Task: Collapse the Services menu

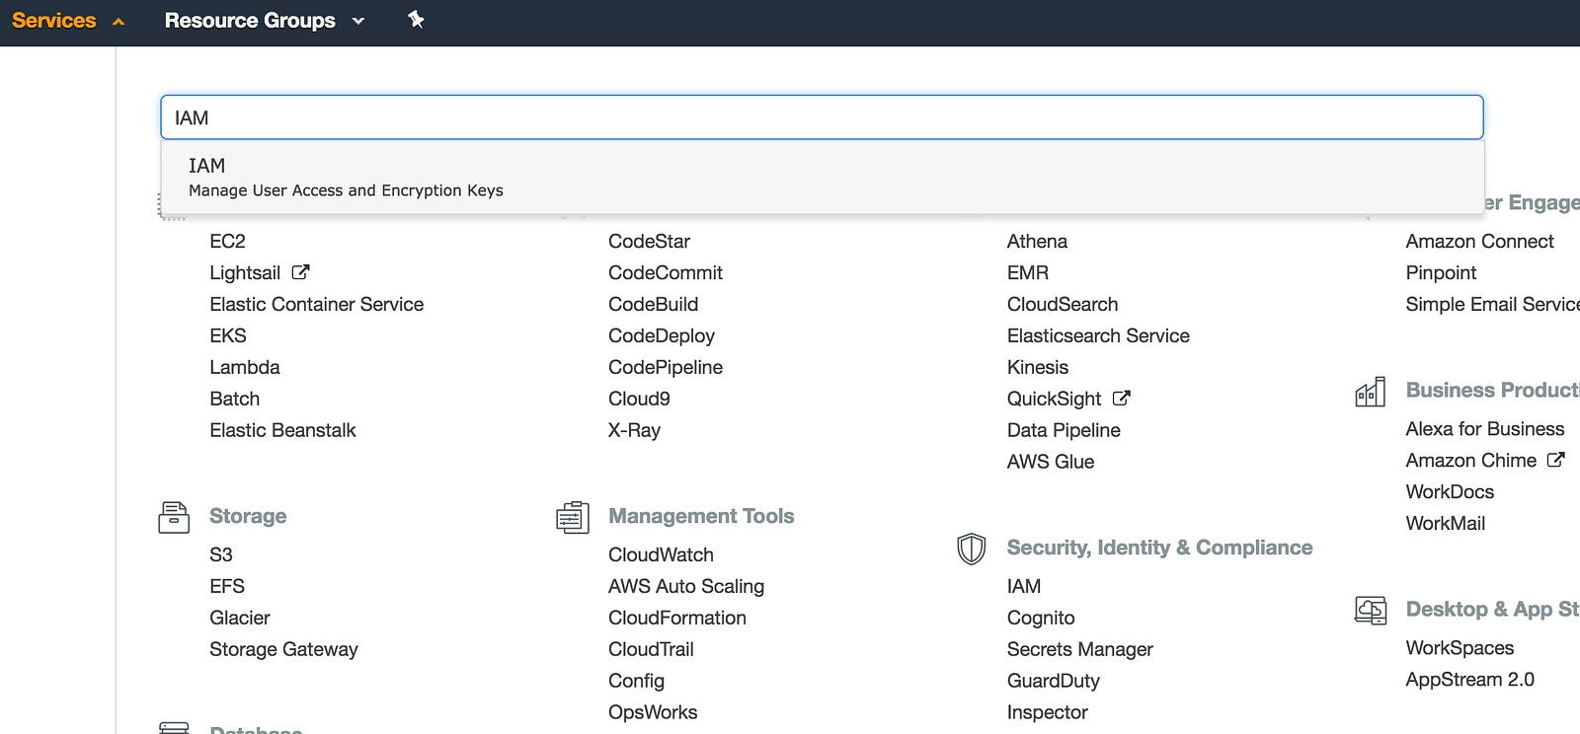Action: (68, 21)
